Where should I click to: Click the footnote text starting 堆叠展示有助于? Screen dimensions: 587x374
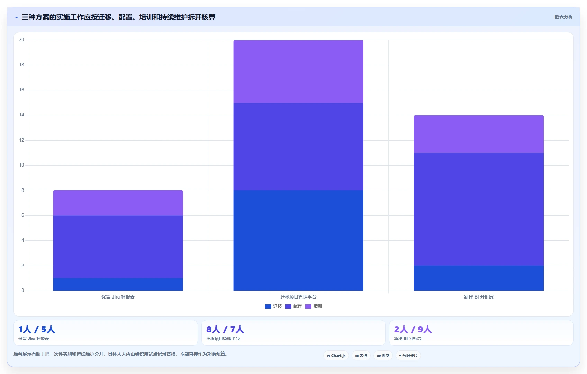[x=120, y=354]
